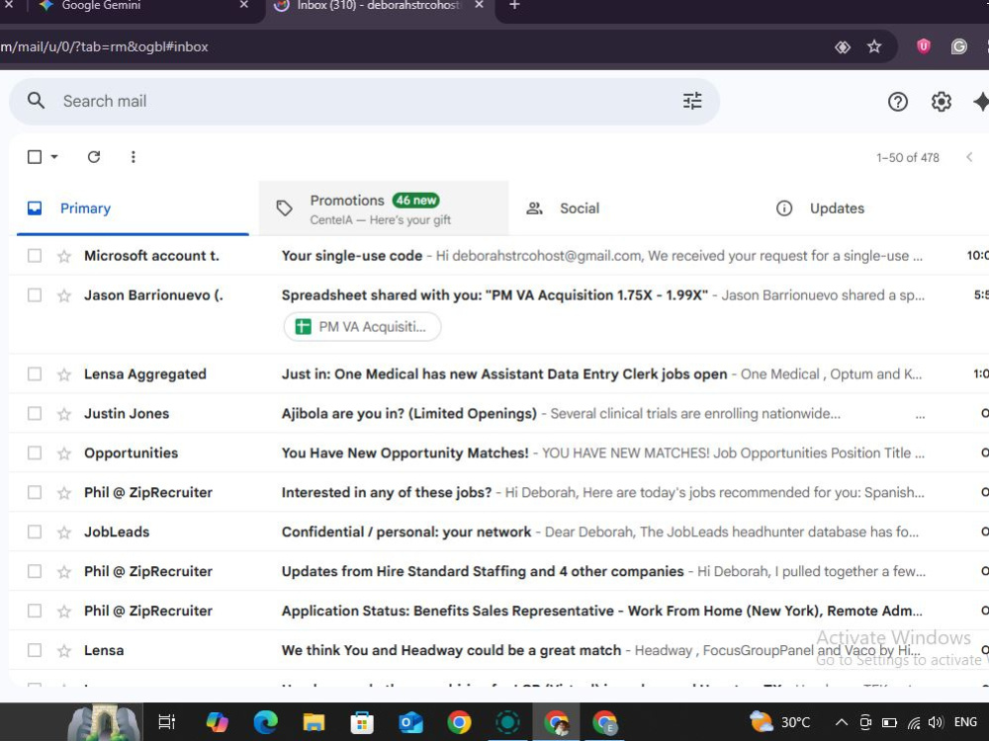
Task: Show hidden system tray icons chevron
Action: [x=841, y=723]
